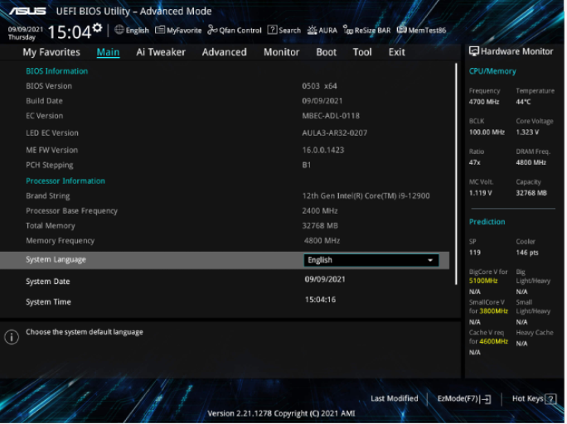Screen dimensions: 567x424
Task: Click the 44°C temperature reading
Action: 523,102
